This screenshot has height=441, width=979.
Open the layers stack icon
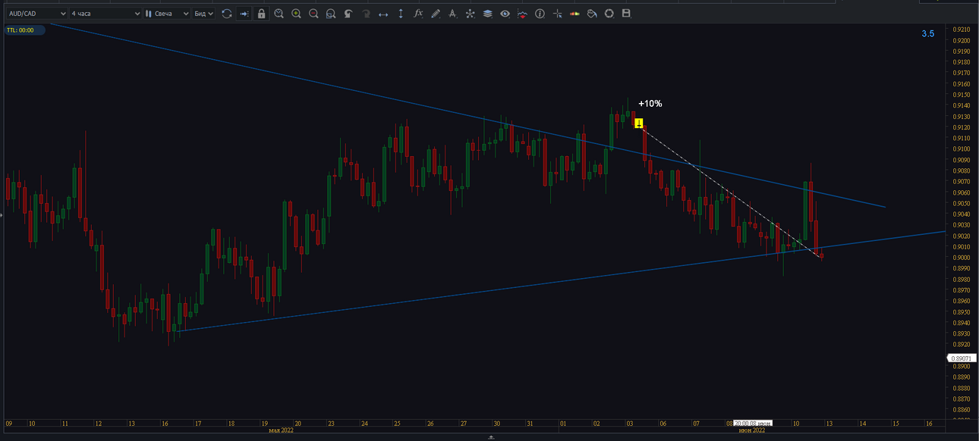tap(488, 14)
